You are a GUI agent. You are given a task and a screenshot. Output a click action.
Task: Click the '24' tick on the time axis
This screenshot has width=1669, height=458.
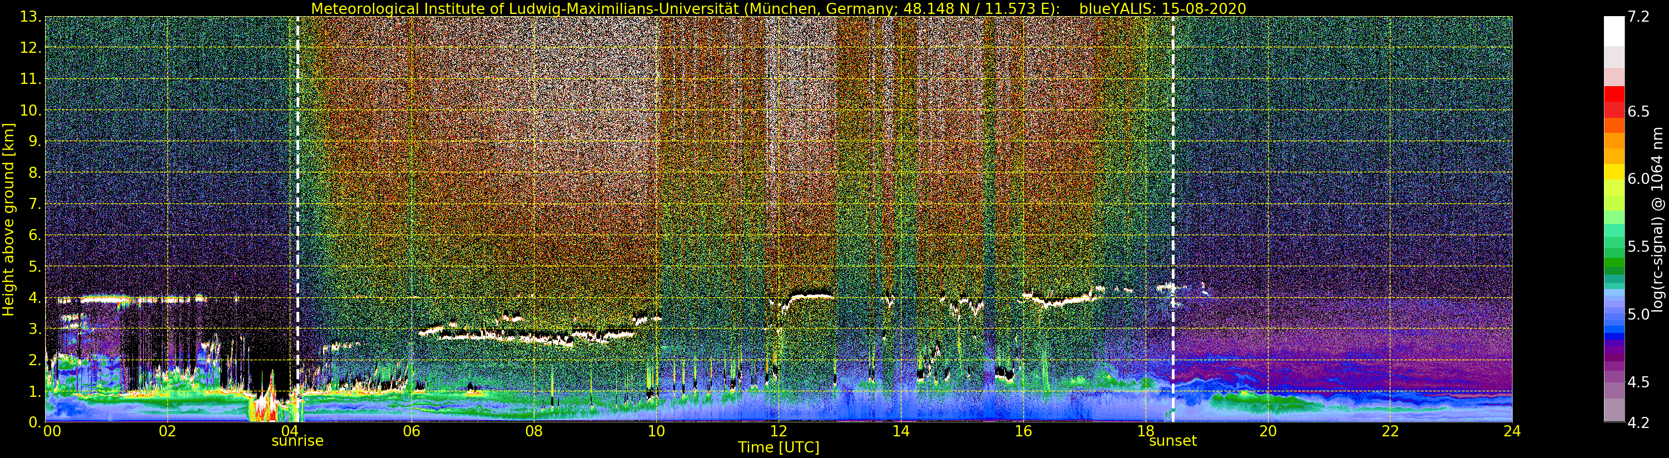1512,431
